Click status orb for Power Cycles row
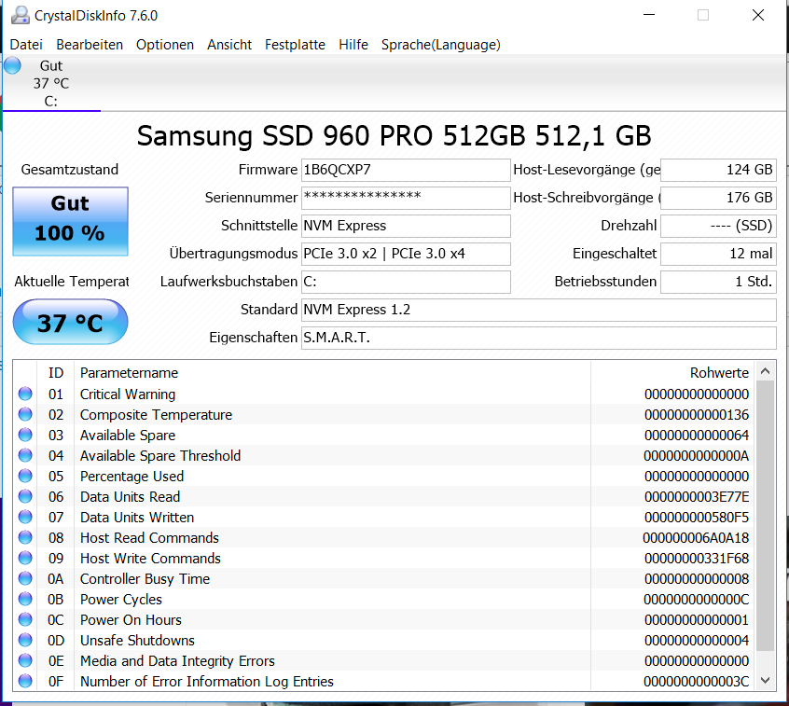The width and height of the screenshot is (789, 706). [25, 600]
